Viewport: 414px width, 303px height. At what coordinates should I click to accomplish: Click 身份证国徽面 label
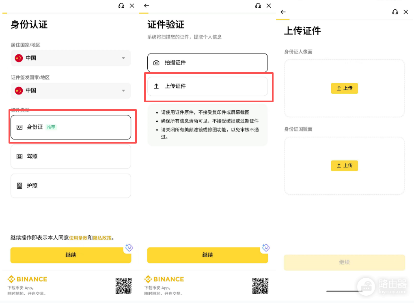click(x=298, y=129)
